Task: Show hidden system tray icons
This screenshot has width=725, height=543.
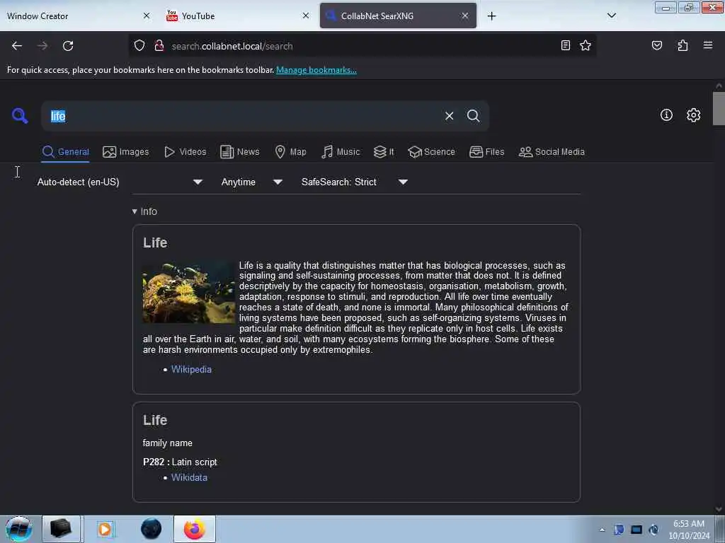Action: 602,530
